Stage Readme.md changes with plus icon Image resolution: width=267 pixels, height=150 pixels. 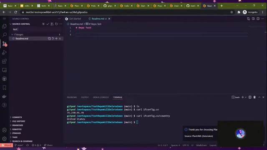tap(56, 39)
